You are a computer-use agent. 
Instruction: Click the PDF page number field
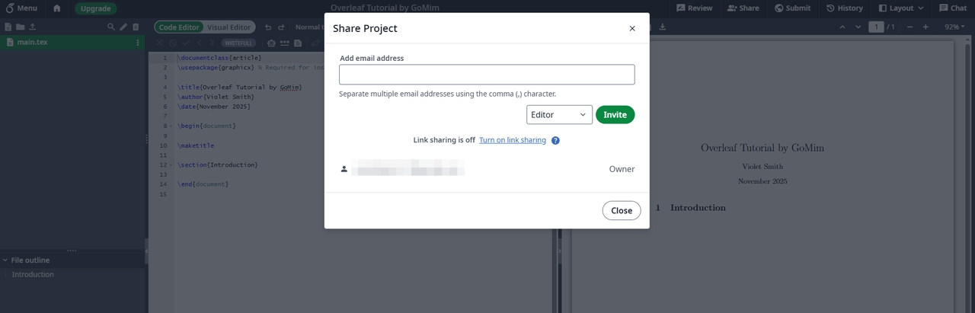(876, 27)
